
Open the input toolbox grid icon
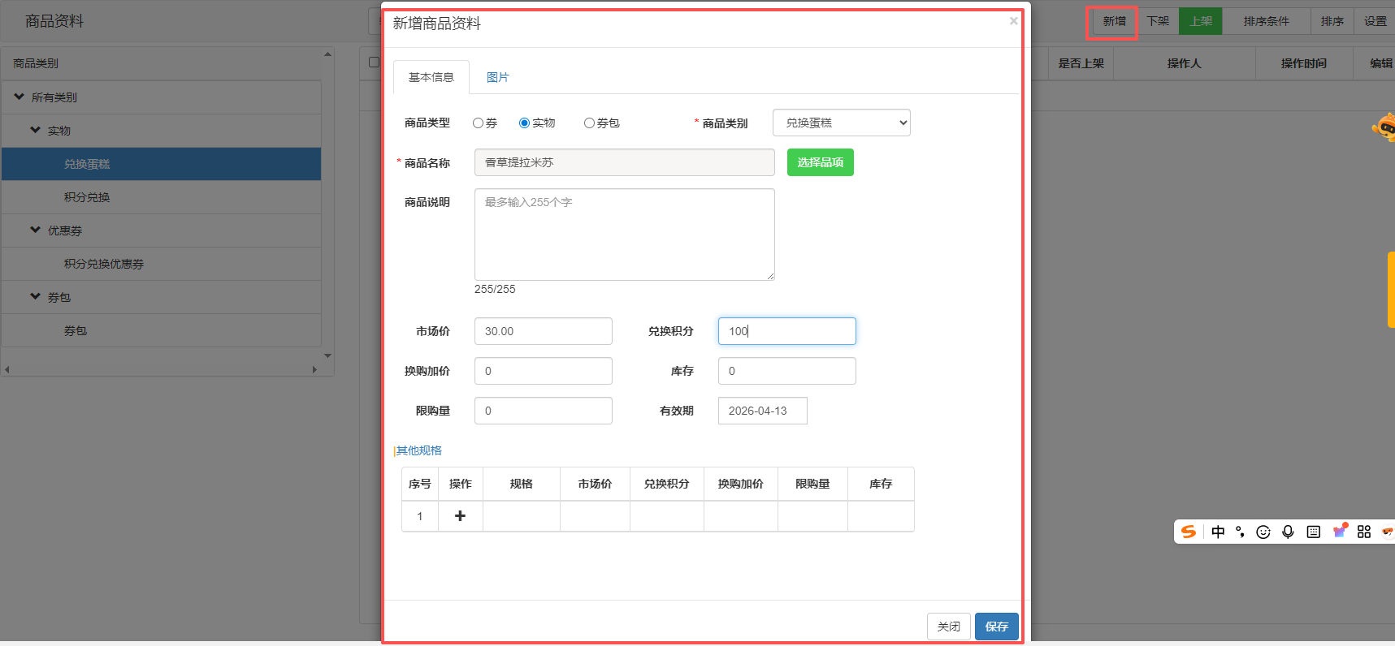1364,532
